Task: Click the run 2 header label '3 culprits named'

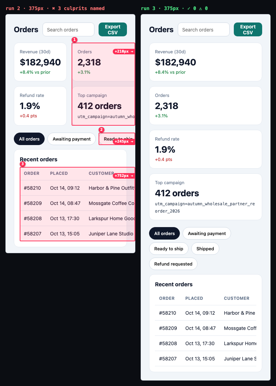Action: tap(81, 8)
